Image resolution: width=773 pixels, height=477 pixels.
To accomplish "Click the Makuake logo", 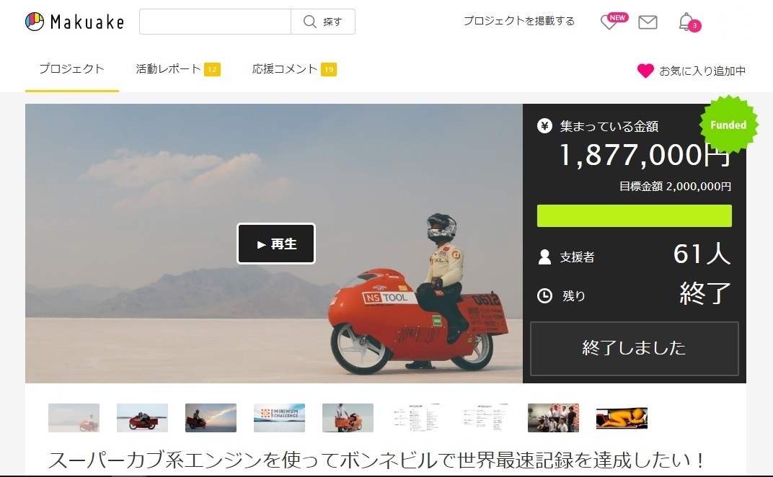I will (74, 22).
